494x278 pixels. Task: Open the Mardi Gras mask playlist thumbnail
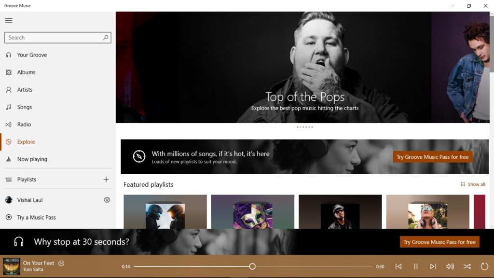[x=252, y=215]
